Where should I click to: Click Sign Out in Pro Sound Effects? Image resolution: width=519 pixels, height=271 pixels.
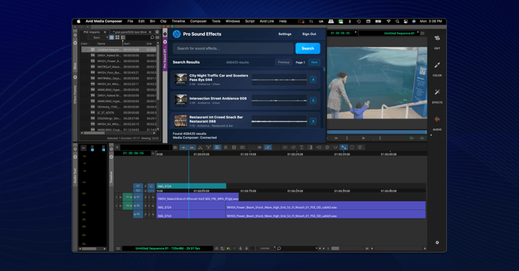(x=309, y=34)
